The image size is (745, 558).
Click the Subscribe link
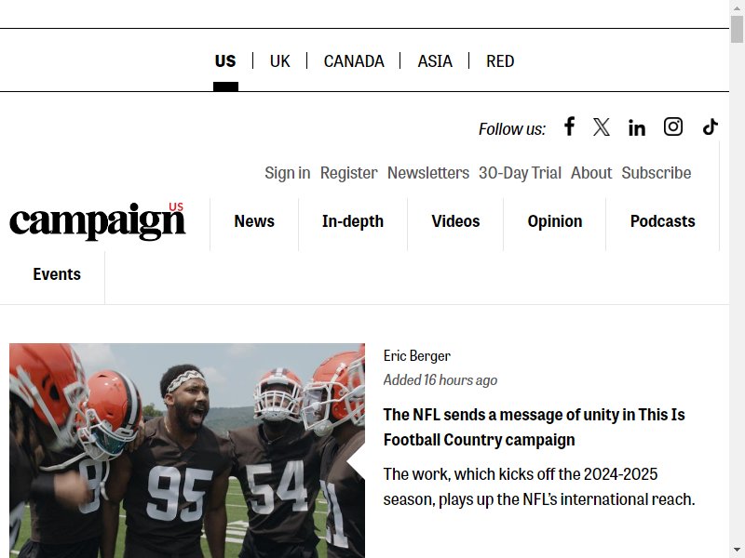(657, 173)
